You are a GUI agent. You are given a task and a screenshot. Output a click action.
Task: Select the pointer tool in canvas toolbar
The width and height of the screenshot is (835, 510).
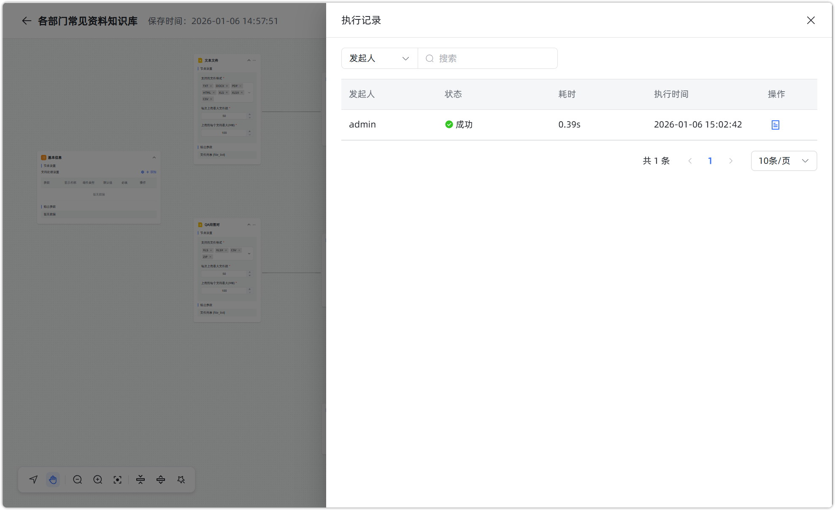point(33,480)
